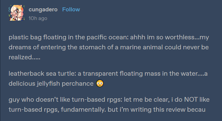Click the capitalized word 'NOT'
This screenshot has width=222, height=121.
click(x=191, y=100)
